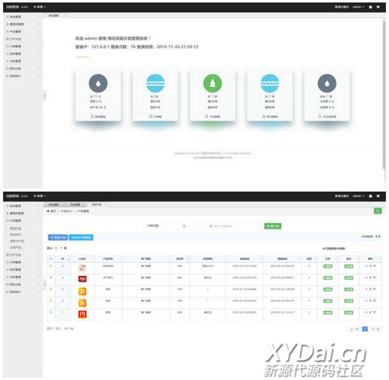Collapse the expanded 产品管理 sidebar menu in product list view
389x380 pixels.
[x=23, y=221]
